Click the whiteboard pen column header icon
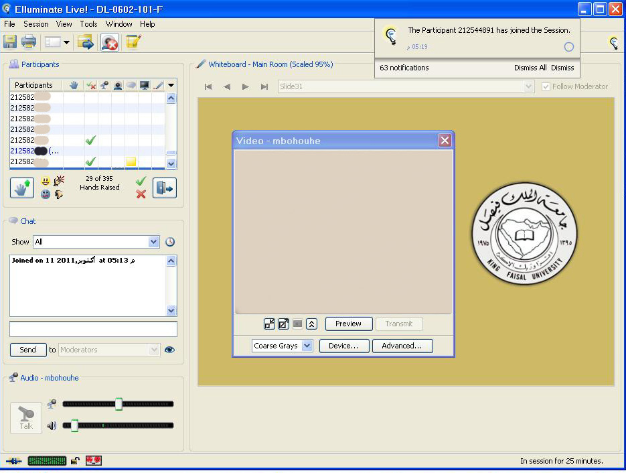The image size is (626, 473). click(158, 85)
